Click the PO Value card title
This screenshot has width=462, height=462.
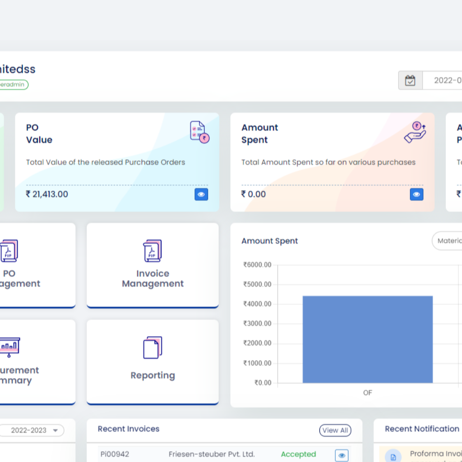pyautogui.click(x=39, y=134)
